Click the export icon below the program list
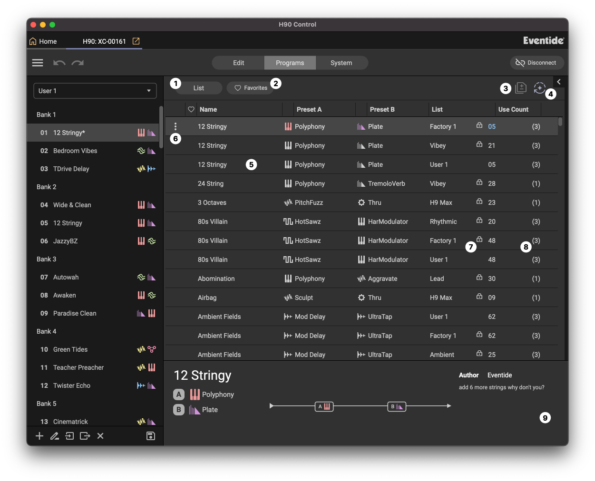This screenshot has width=595, height=481. [85, 436]
